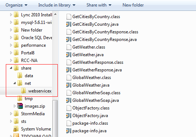Select the GlobalWeatherSoap.class file icon

pyautogui.click(x=69, y=93)
